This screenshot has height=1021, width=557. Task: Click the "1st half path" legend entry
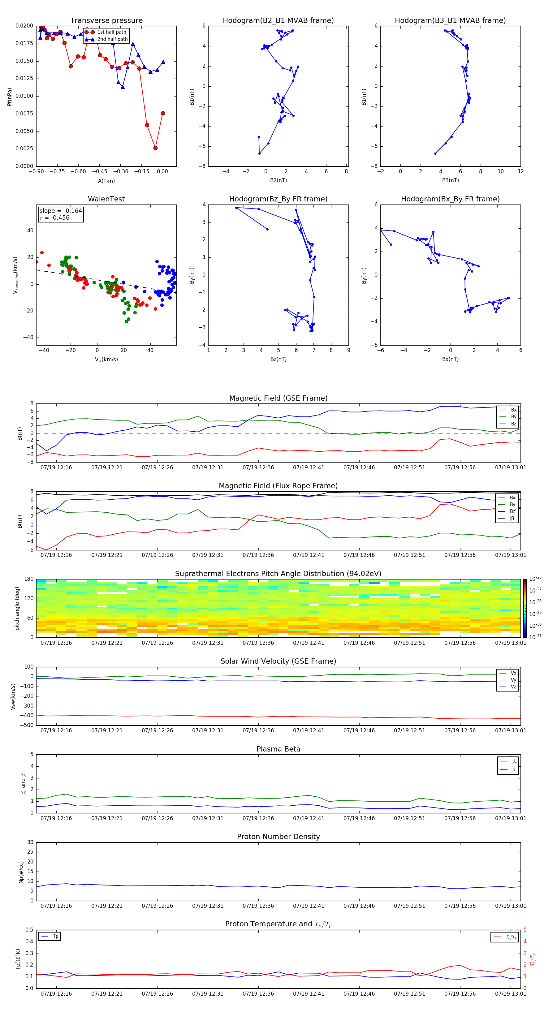tap(106, 32)
